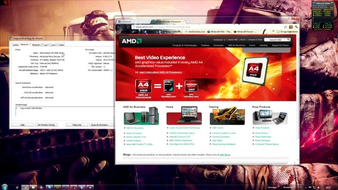Expand the Worldwide region dropdown

tap(219, 40)
